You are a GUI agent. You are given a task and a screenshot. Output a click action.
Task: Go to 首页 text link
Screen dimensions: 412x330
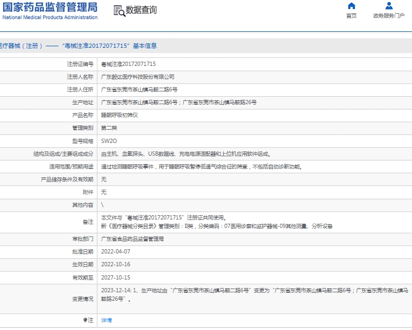[351, 16]
